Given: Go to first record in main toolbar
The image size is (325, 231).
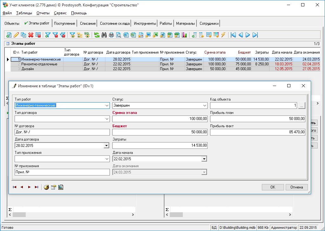Looking at the screenshot, I should [x=233, y=35].
